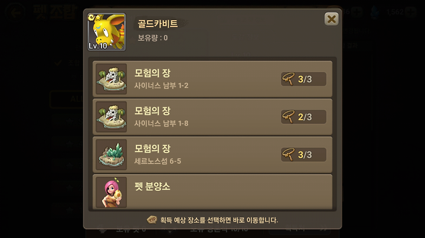Select the 사이너스 남부 1-2 adventure row
The image size is (425, 238).
coord(212,79)
